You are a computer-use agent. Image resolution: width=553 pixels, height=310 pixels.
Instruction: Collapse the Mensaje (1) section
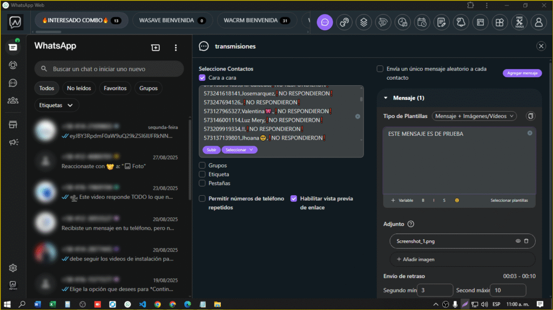point(386,98)
